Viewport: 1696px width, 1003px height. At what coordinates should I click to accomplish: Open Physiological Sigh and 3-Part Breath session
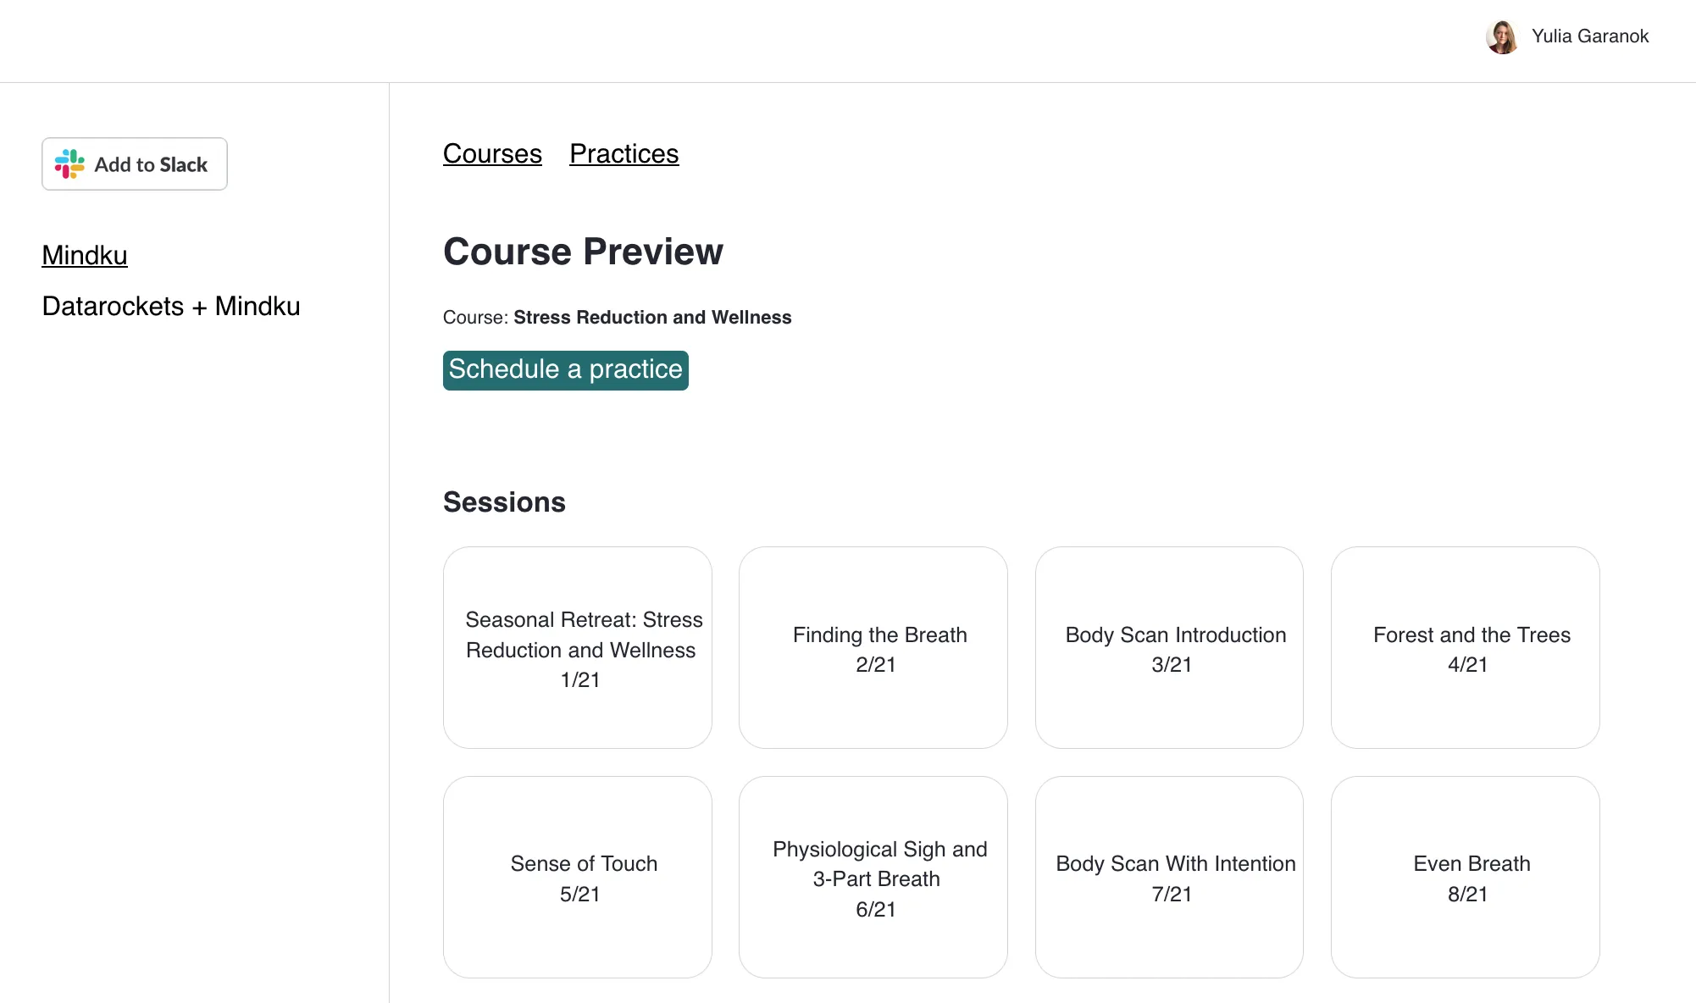pos(873,878)
